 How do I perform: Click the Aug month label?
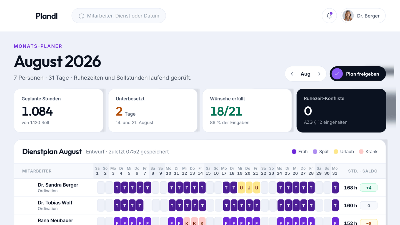point(306,74)
